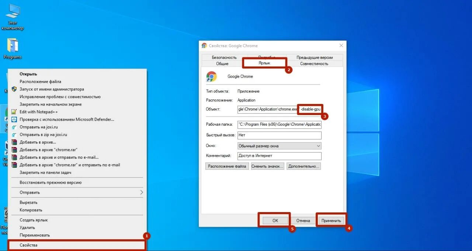Click the shield icon beside Запуск от имени администратора

point(14,89)
